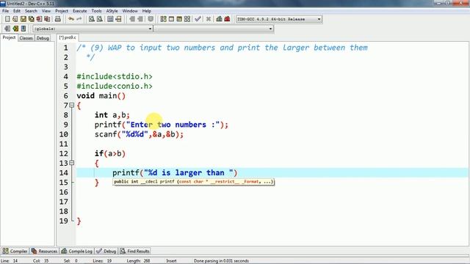Click the Print toolbar icon
Image resolution: width=470 pixels, height=264 pixels.
(58, 19)
